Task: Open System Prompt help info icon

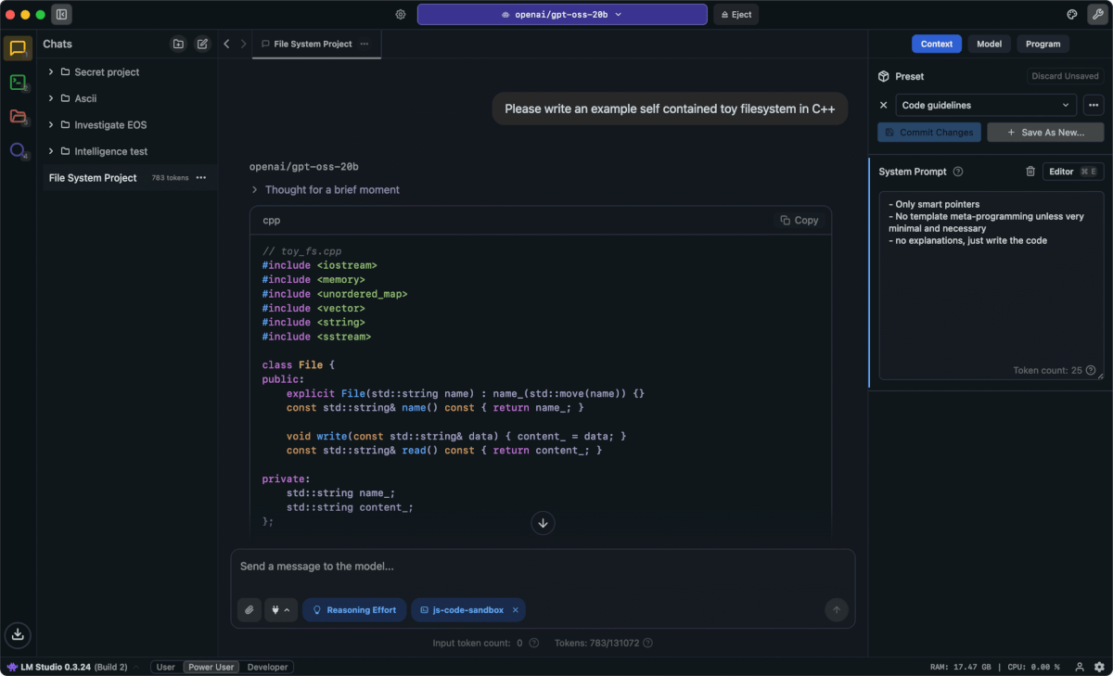Action: click(958, 172)
